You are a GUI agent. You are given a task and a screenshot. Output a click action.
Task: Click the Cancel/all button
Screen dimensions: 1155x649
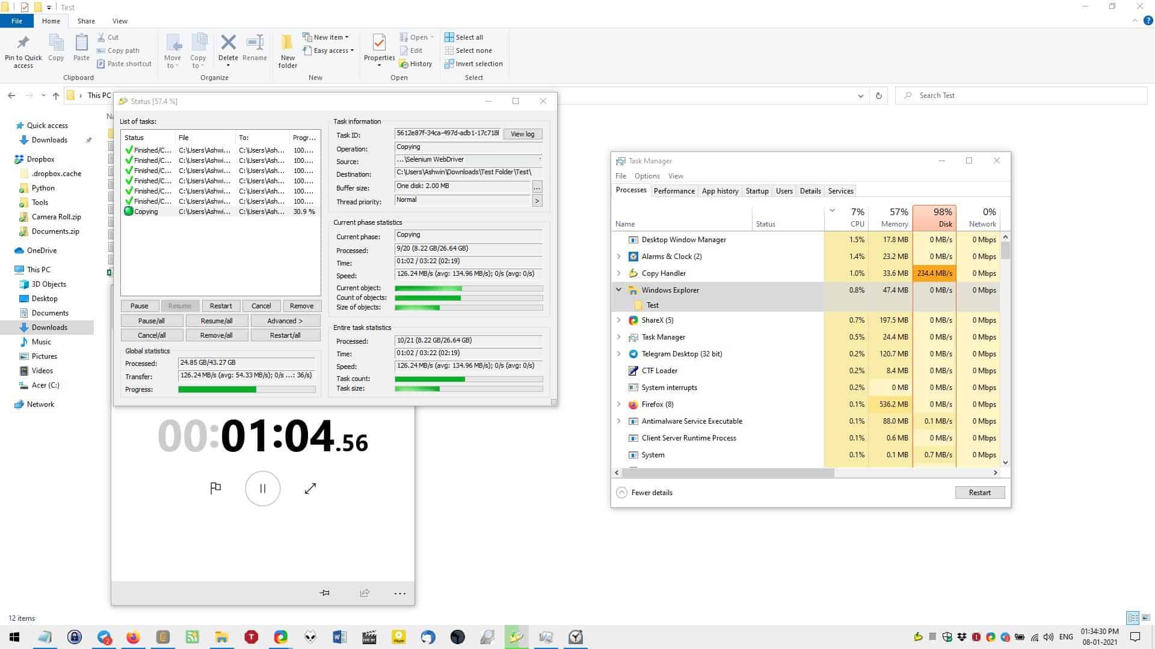coord(152,335)
